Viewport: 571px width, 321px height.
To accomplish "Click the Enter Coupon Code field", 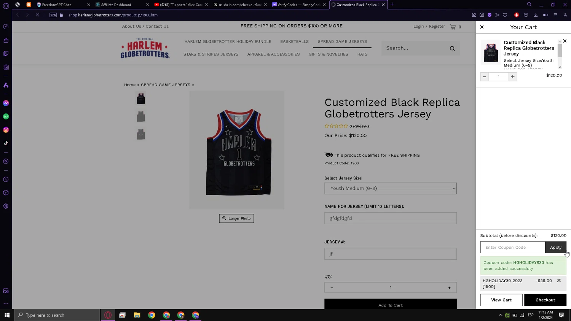I will point(512,247).
